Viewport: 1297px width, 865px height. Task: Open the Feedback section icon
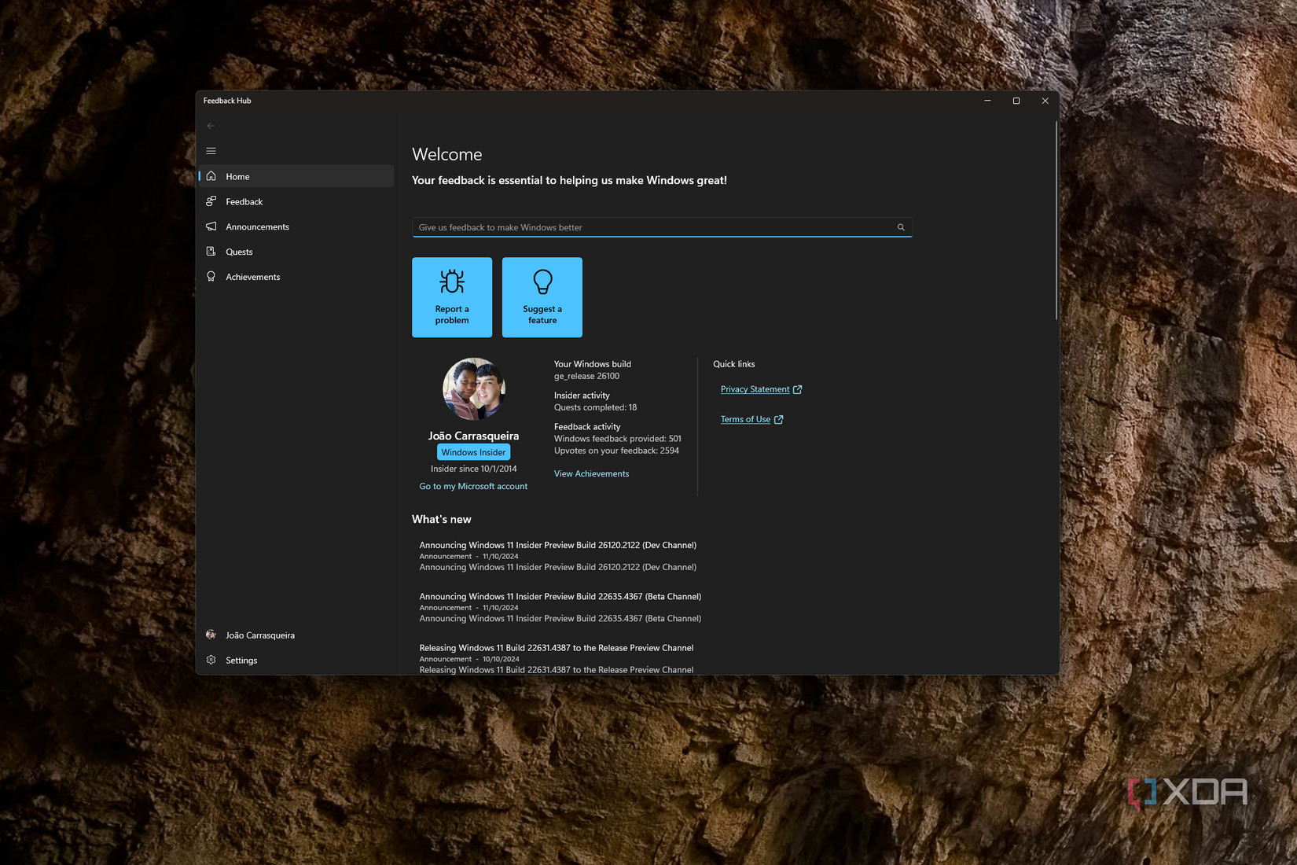click(x=211, y=201)
